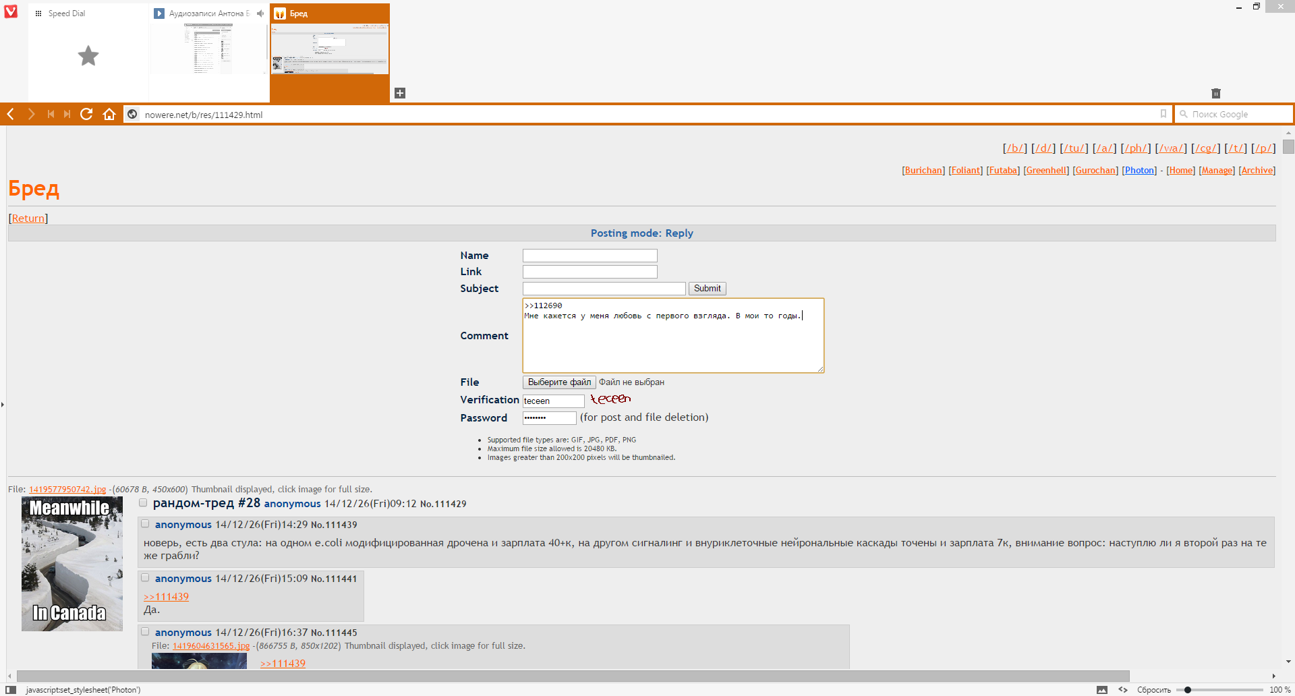
Task: Follow the Return link
Action: pos(28,219)
